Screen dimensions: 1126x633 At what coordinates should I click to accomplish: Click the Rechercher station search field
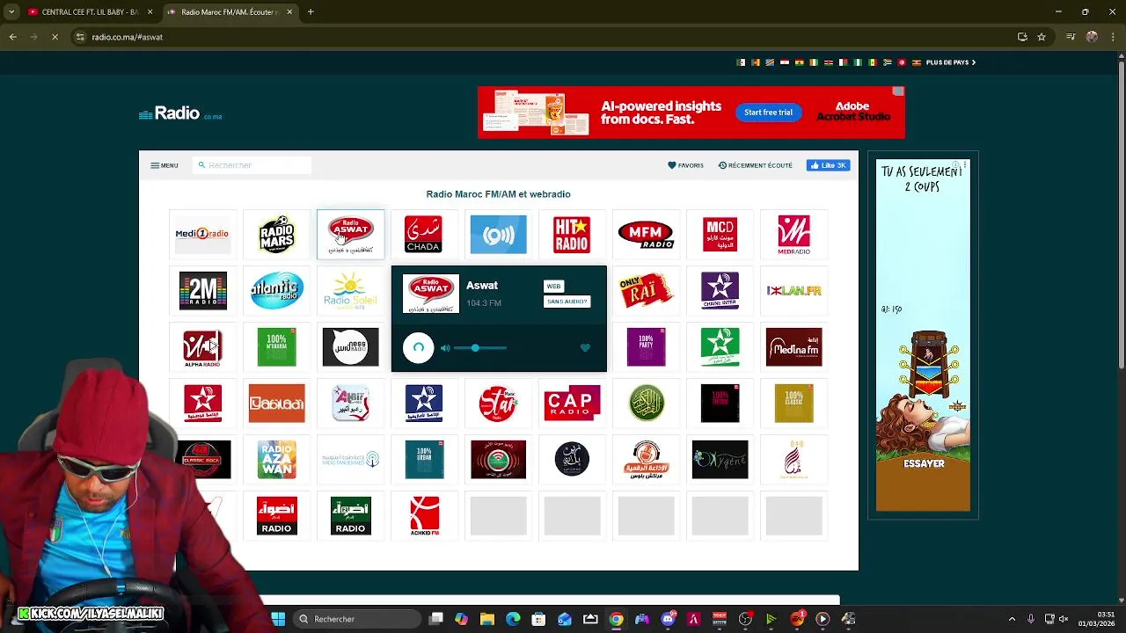click(x=252, y=165)
